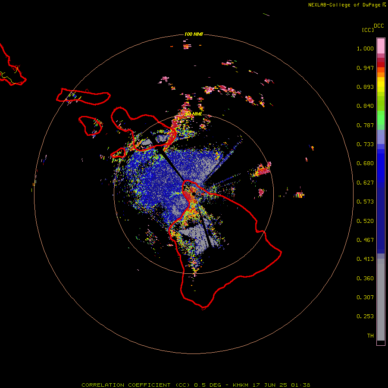Screen dimensions: 388x388
Task: Click the 0.520 scale value
Action: (365, 221)
